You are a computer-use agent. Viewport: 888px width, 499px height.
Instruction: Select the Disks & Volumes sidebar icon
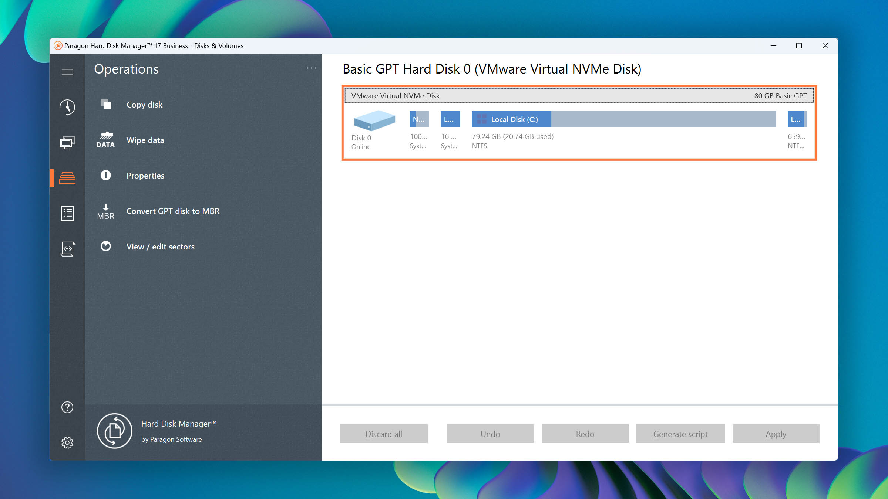(67, 178)
